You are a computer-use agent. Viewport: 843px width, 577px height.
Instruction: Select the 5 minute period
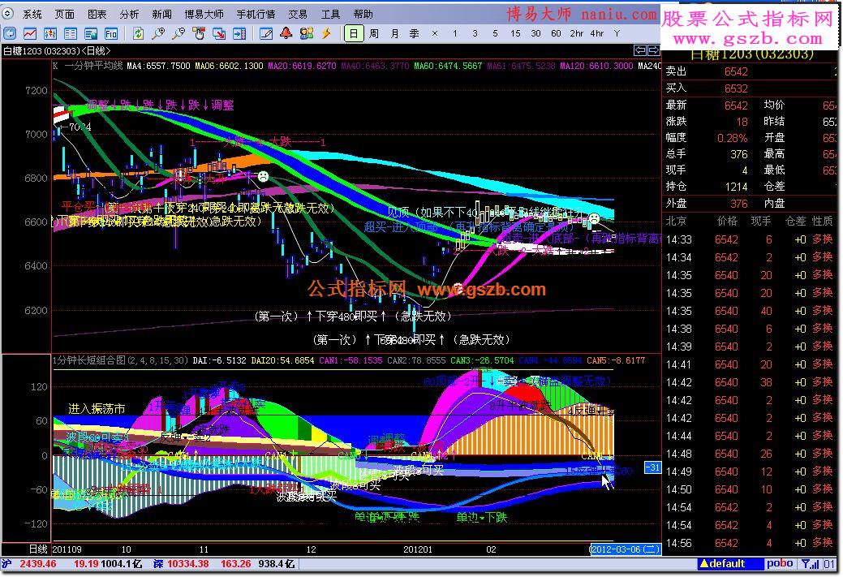coord(495,34)
